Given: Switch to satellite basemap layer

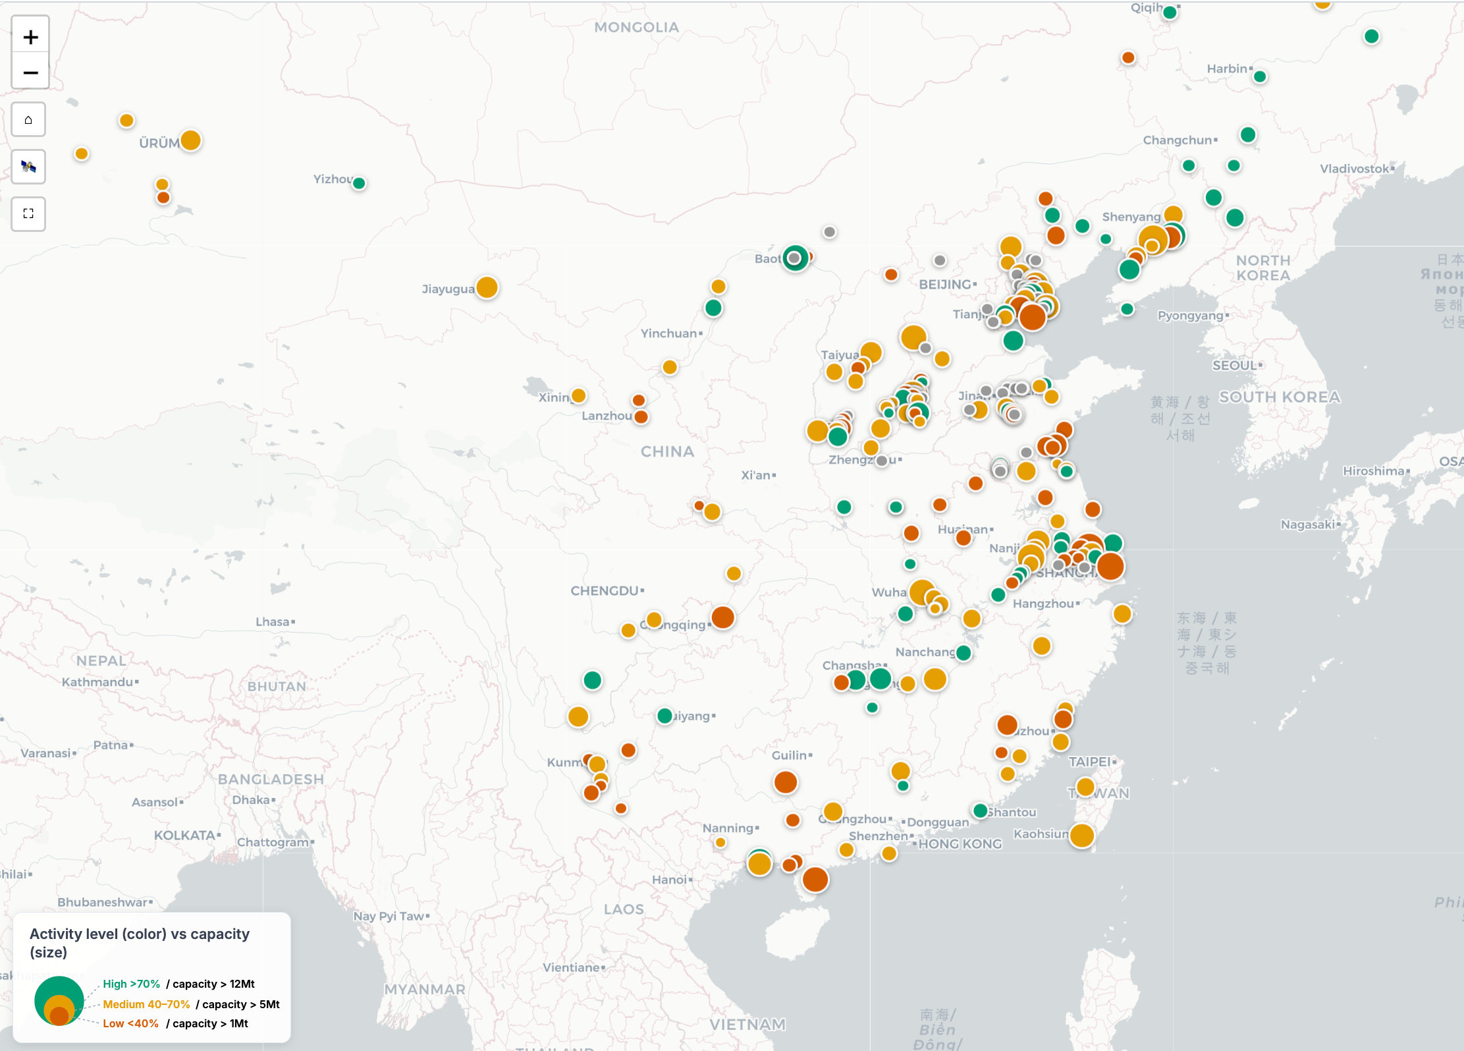Looking at the screenshot, I should pyautogui.click(x=28, y=167).
